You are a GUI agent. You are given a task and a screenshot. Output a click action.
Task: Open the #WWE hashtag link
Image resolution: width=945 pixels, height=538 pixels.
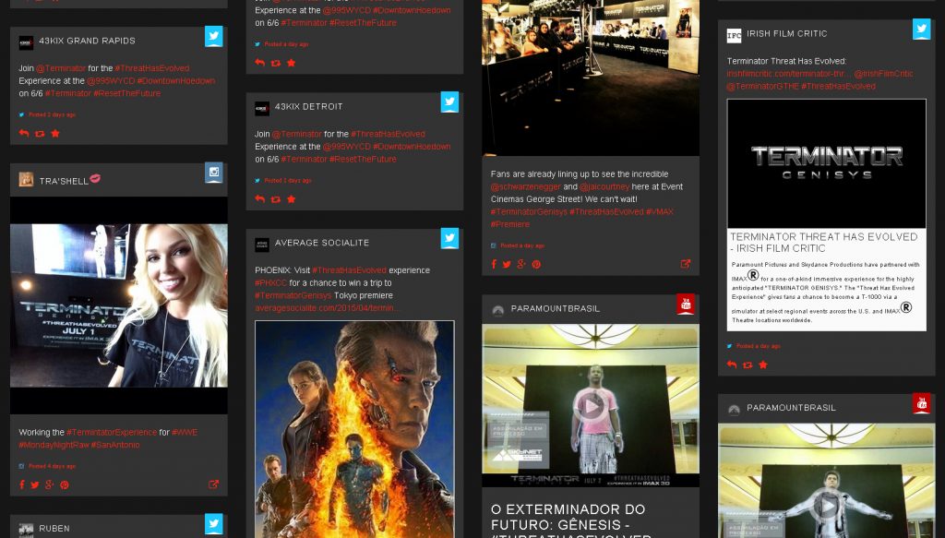(185, 432)
